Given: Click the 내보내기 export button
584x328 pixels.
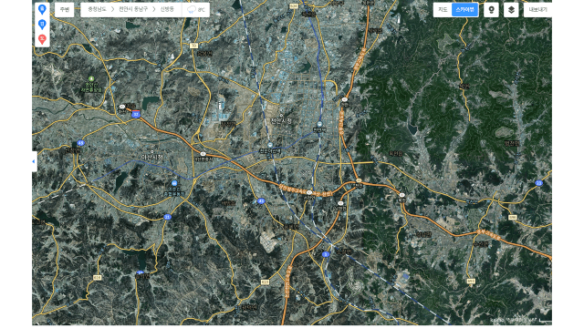Looking at the screenshot, I should pyautogui.click(x=537, y=10).
